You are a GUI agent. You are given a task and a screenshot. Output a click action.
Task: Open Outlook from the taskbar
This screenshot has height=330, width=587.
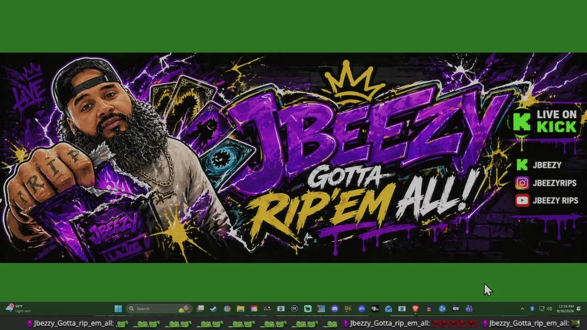(388, 309)
